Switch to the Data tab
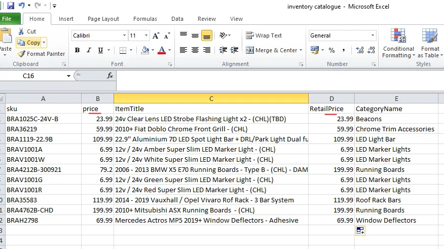Image resolution: width=444 pixels, height=249 pixels. [x=177, y=19]
